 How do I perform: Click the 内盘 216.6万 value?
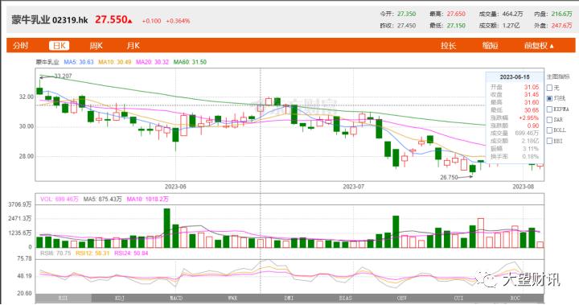coord(561,14)
